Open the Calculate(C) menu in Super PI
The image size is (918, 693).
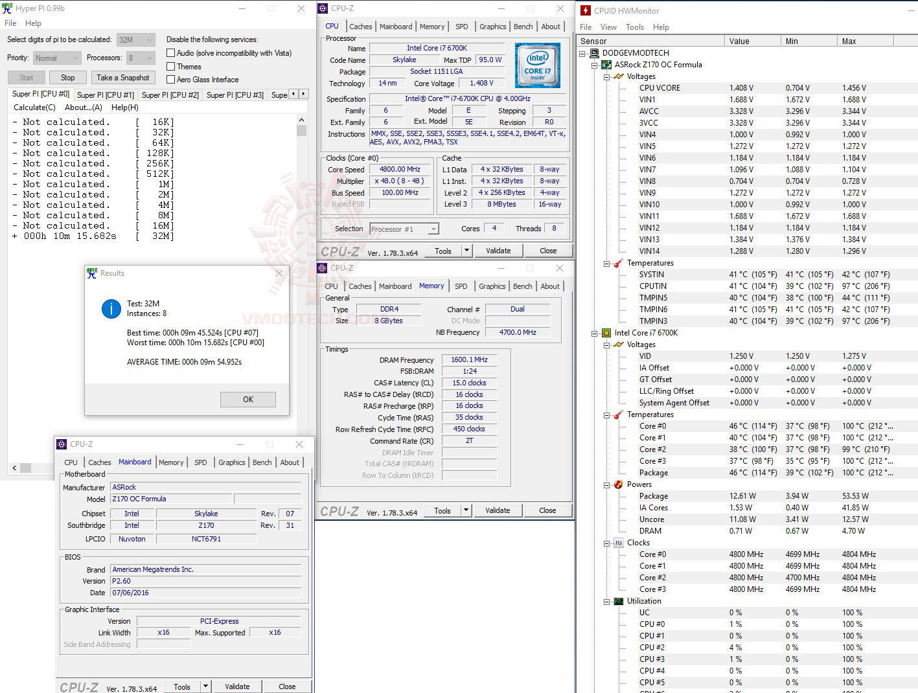click(35, 108)
